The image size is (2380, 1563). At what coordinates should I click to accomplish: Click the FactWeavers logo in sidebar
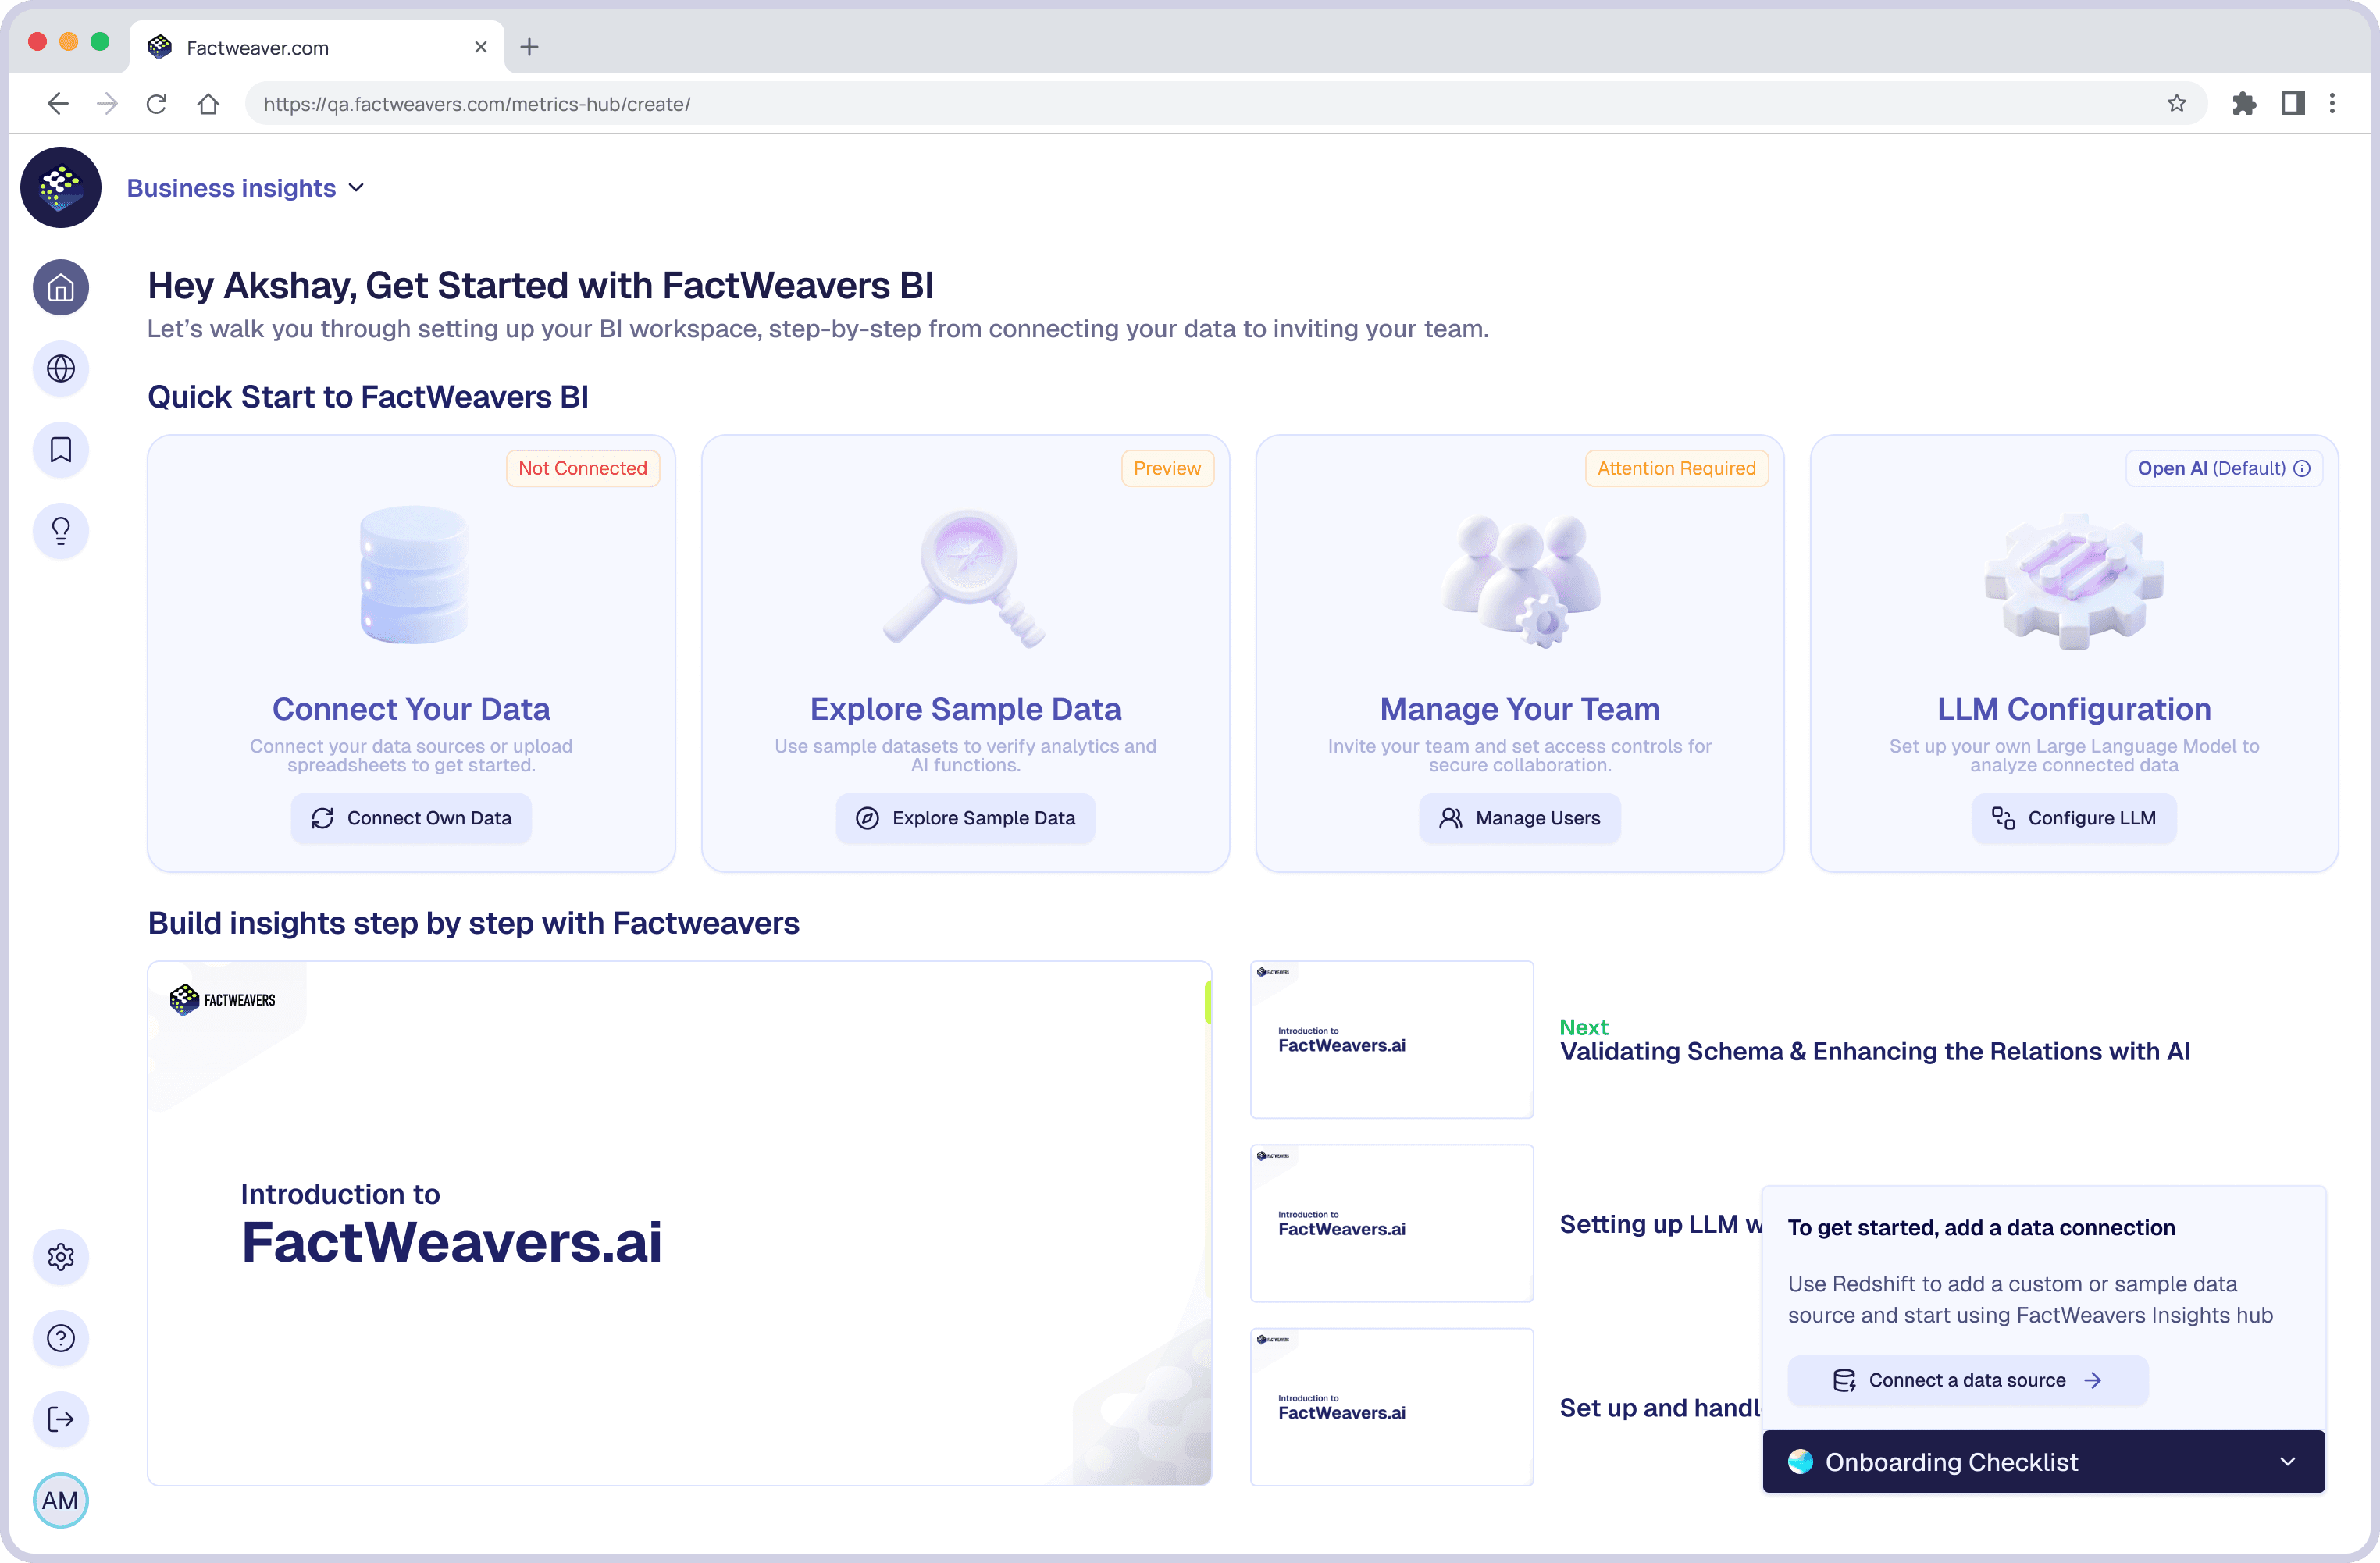coord(61,187)
